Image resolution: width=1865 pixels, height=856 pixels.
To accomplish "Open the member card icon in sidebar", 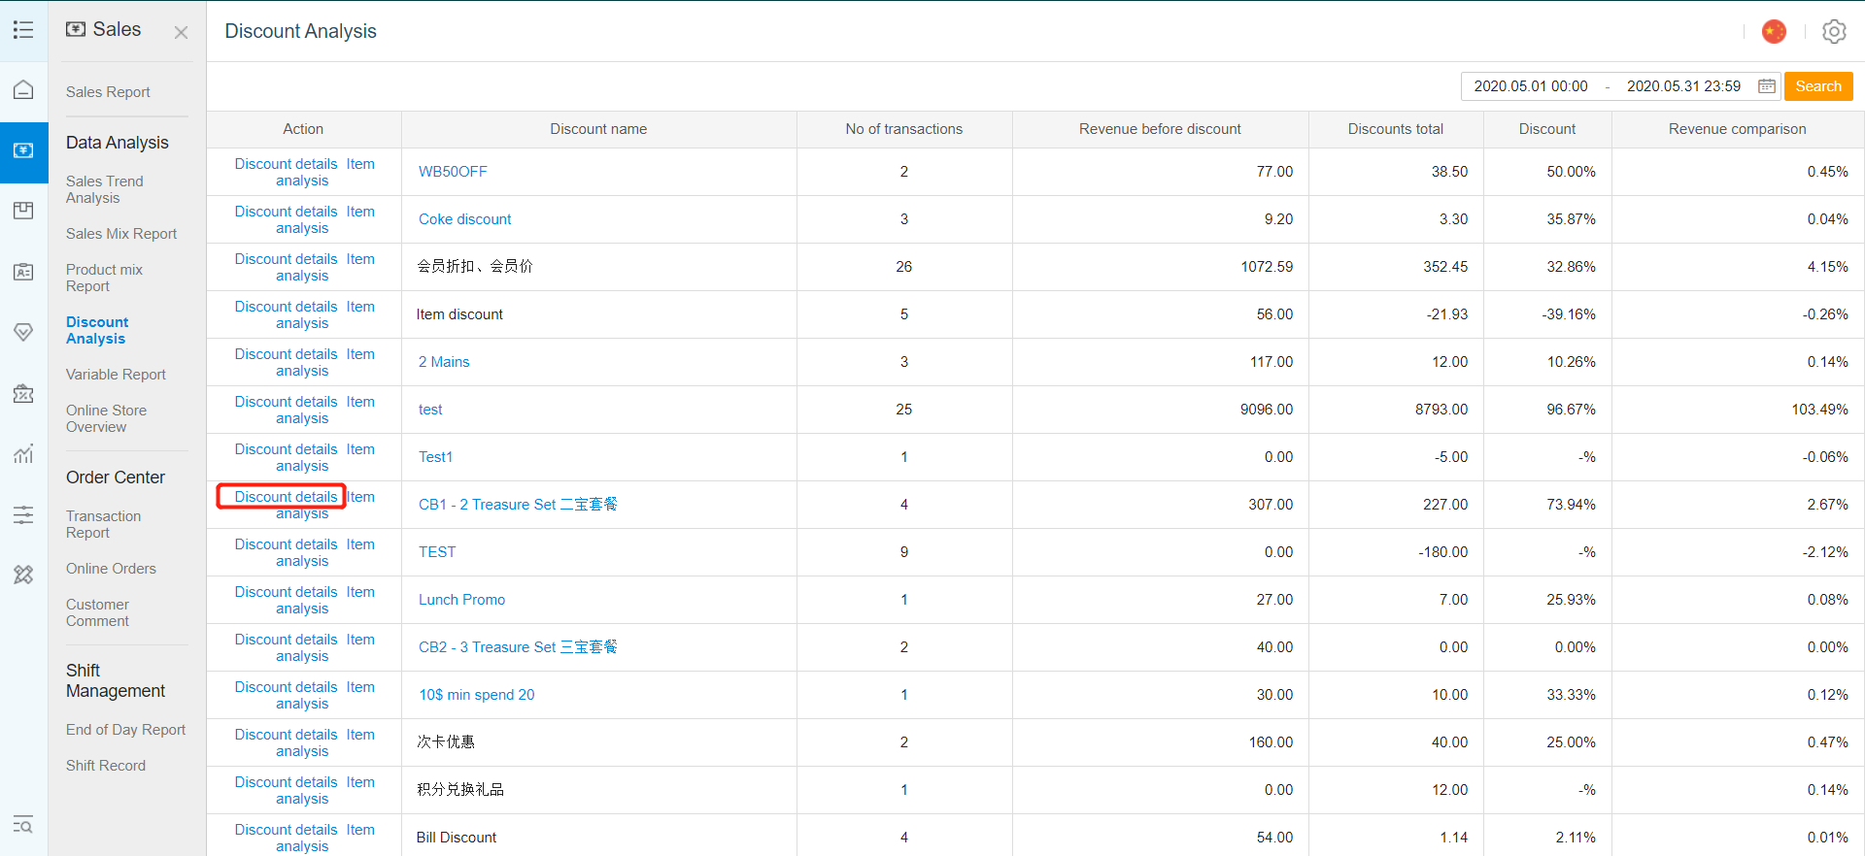I will point(23,272).
